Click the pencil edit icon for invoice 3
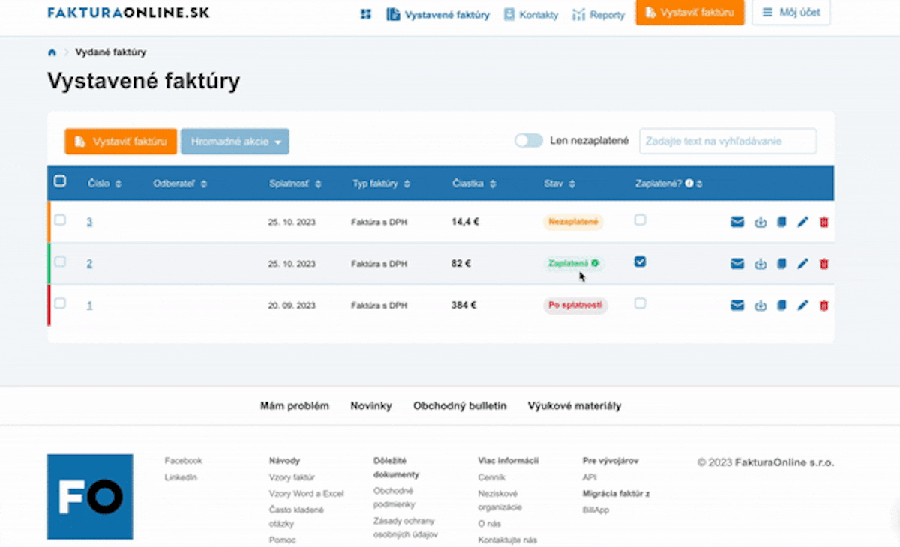This screenshot has width=900, height=547. pos(802,222)
